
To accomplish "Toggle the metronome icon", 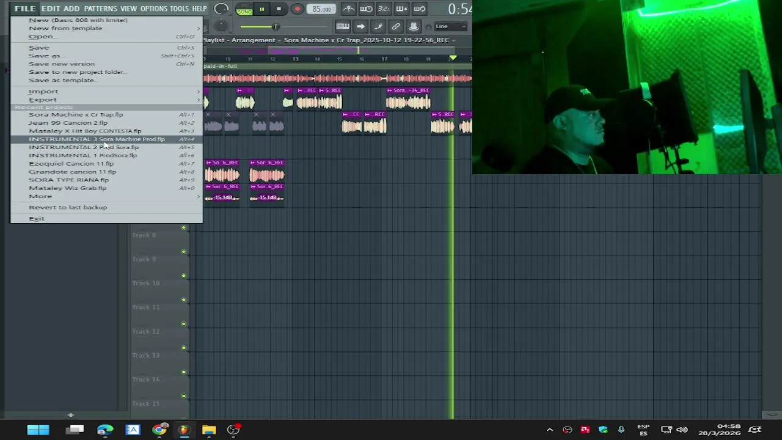I will 348,9.
